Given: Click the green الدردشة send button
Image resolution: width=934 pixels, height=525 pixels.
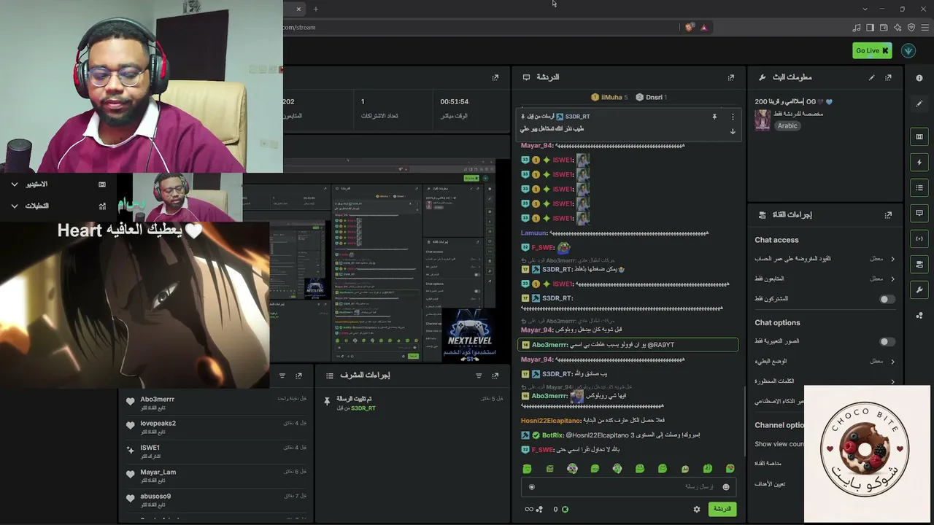Looking at the screenshot, I should tap(722, 509).
